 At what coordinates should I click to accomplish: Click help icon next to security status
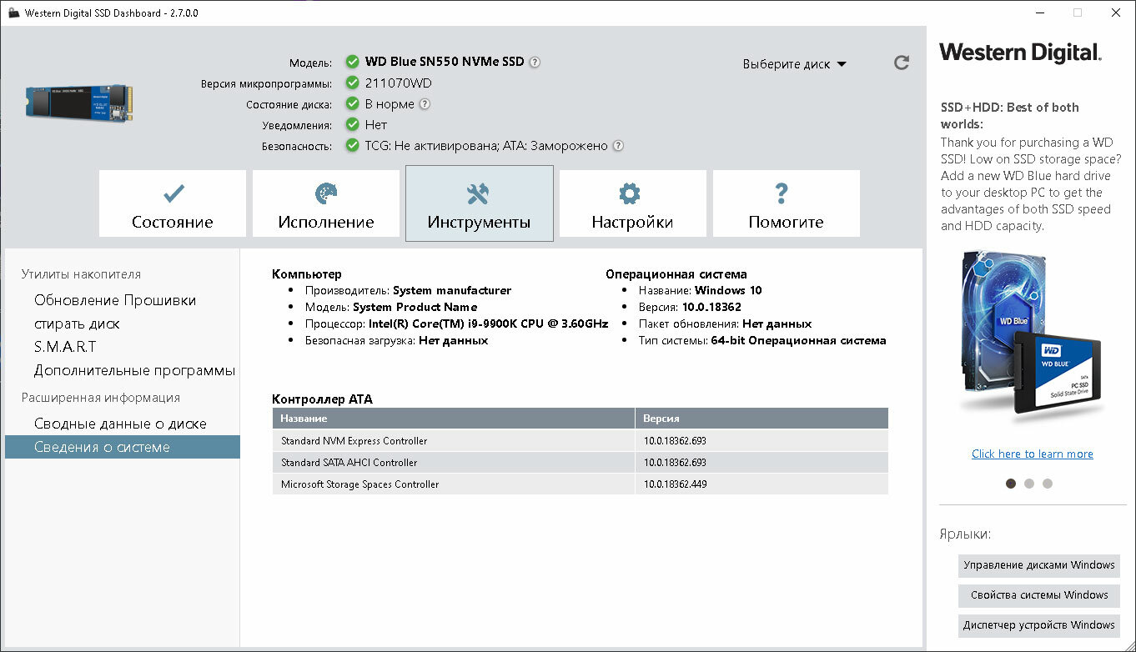tap(618, 146)
